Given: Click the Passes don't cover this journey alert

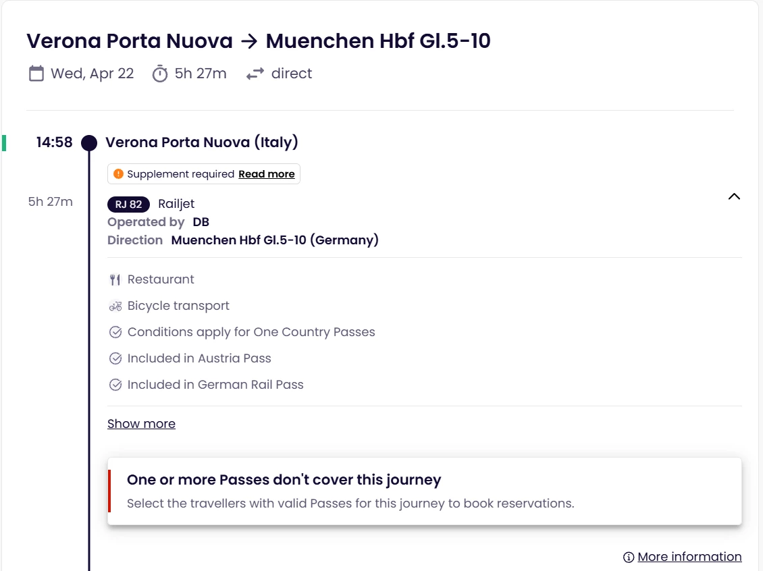Looking at the screenshot, I should [x=424, y=491].
